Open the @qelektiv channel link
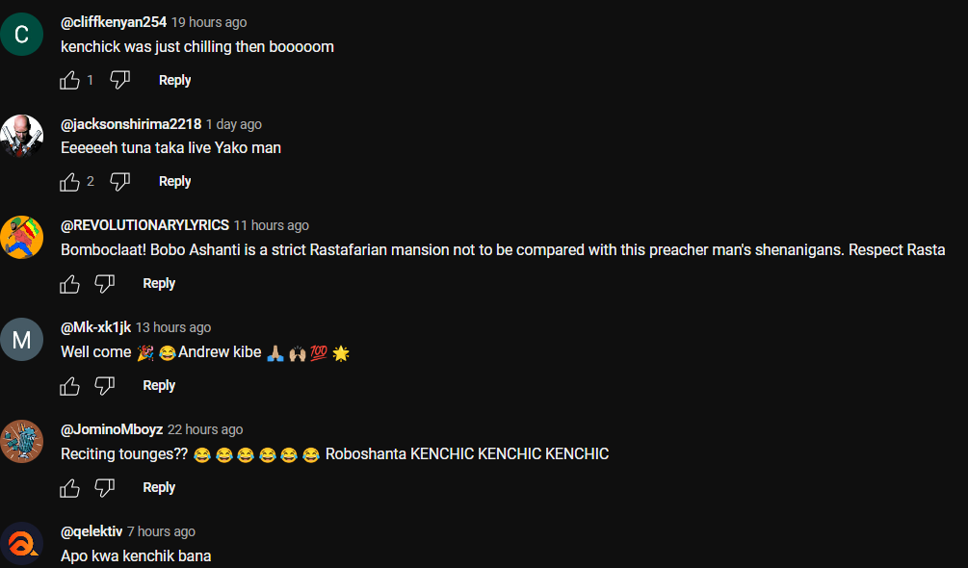The width and height of the screenshot is (968, 568). (x=92, y=531)
